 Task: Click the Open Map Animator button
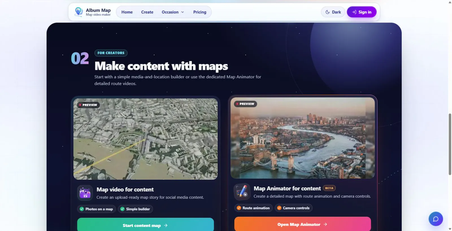tap(303, 224)
